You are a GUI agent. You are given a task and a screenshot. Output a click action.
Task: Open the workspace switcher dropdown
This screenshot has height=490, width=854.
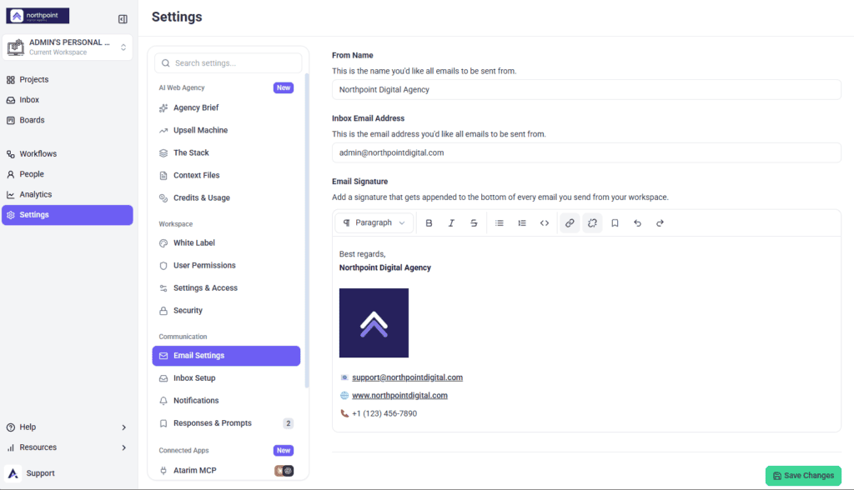point(68,47)
